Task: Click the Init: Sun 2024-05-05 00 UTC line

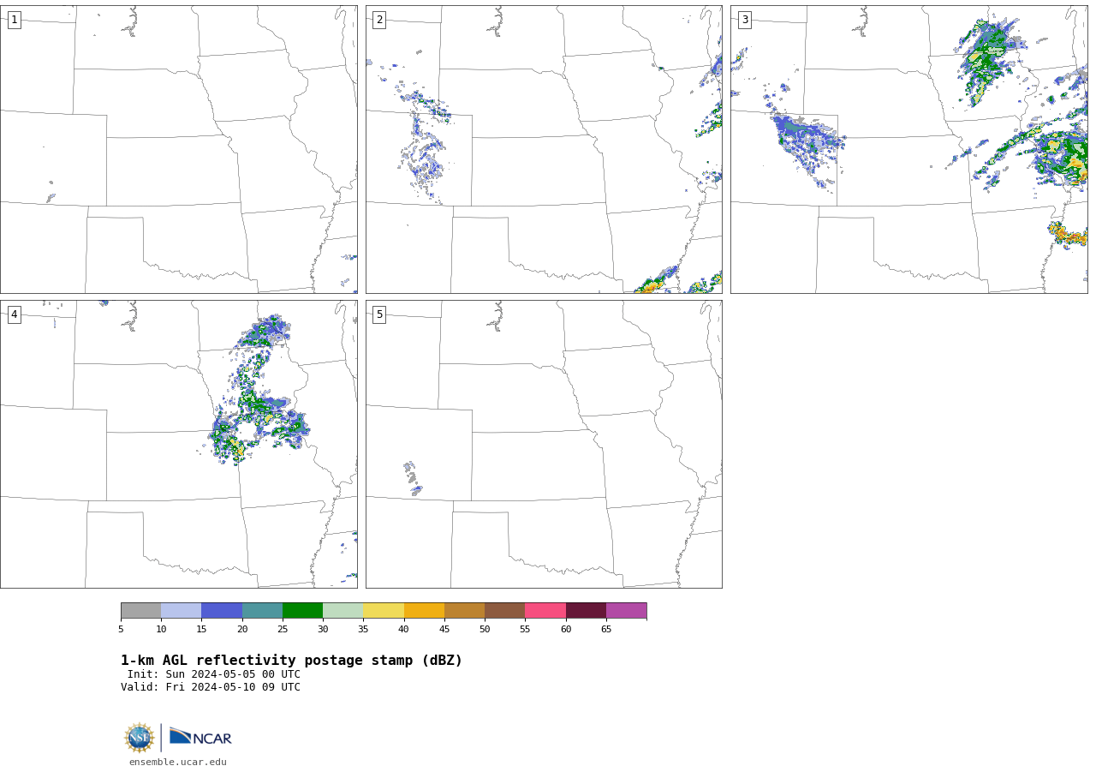Action: coord(214,674)
